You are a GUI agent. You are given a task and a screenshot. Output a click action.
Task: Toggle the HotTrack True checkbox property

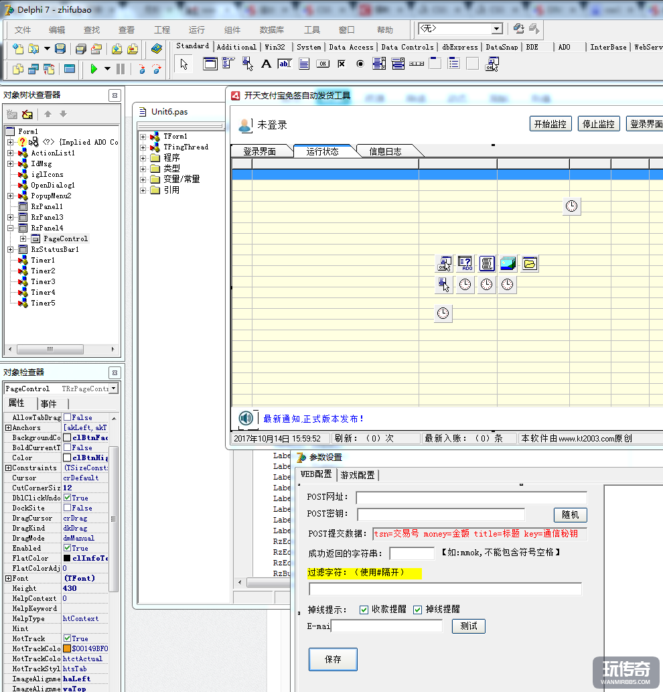68,639
